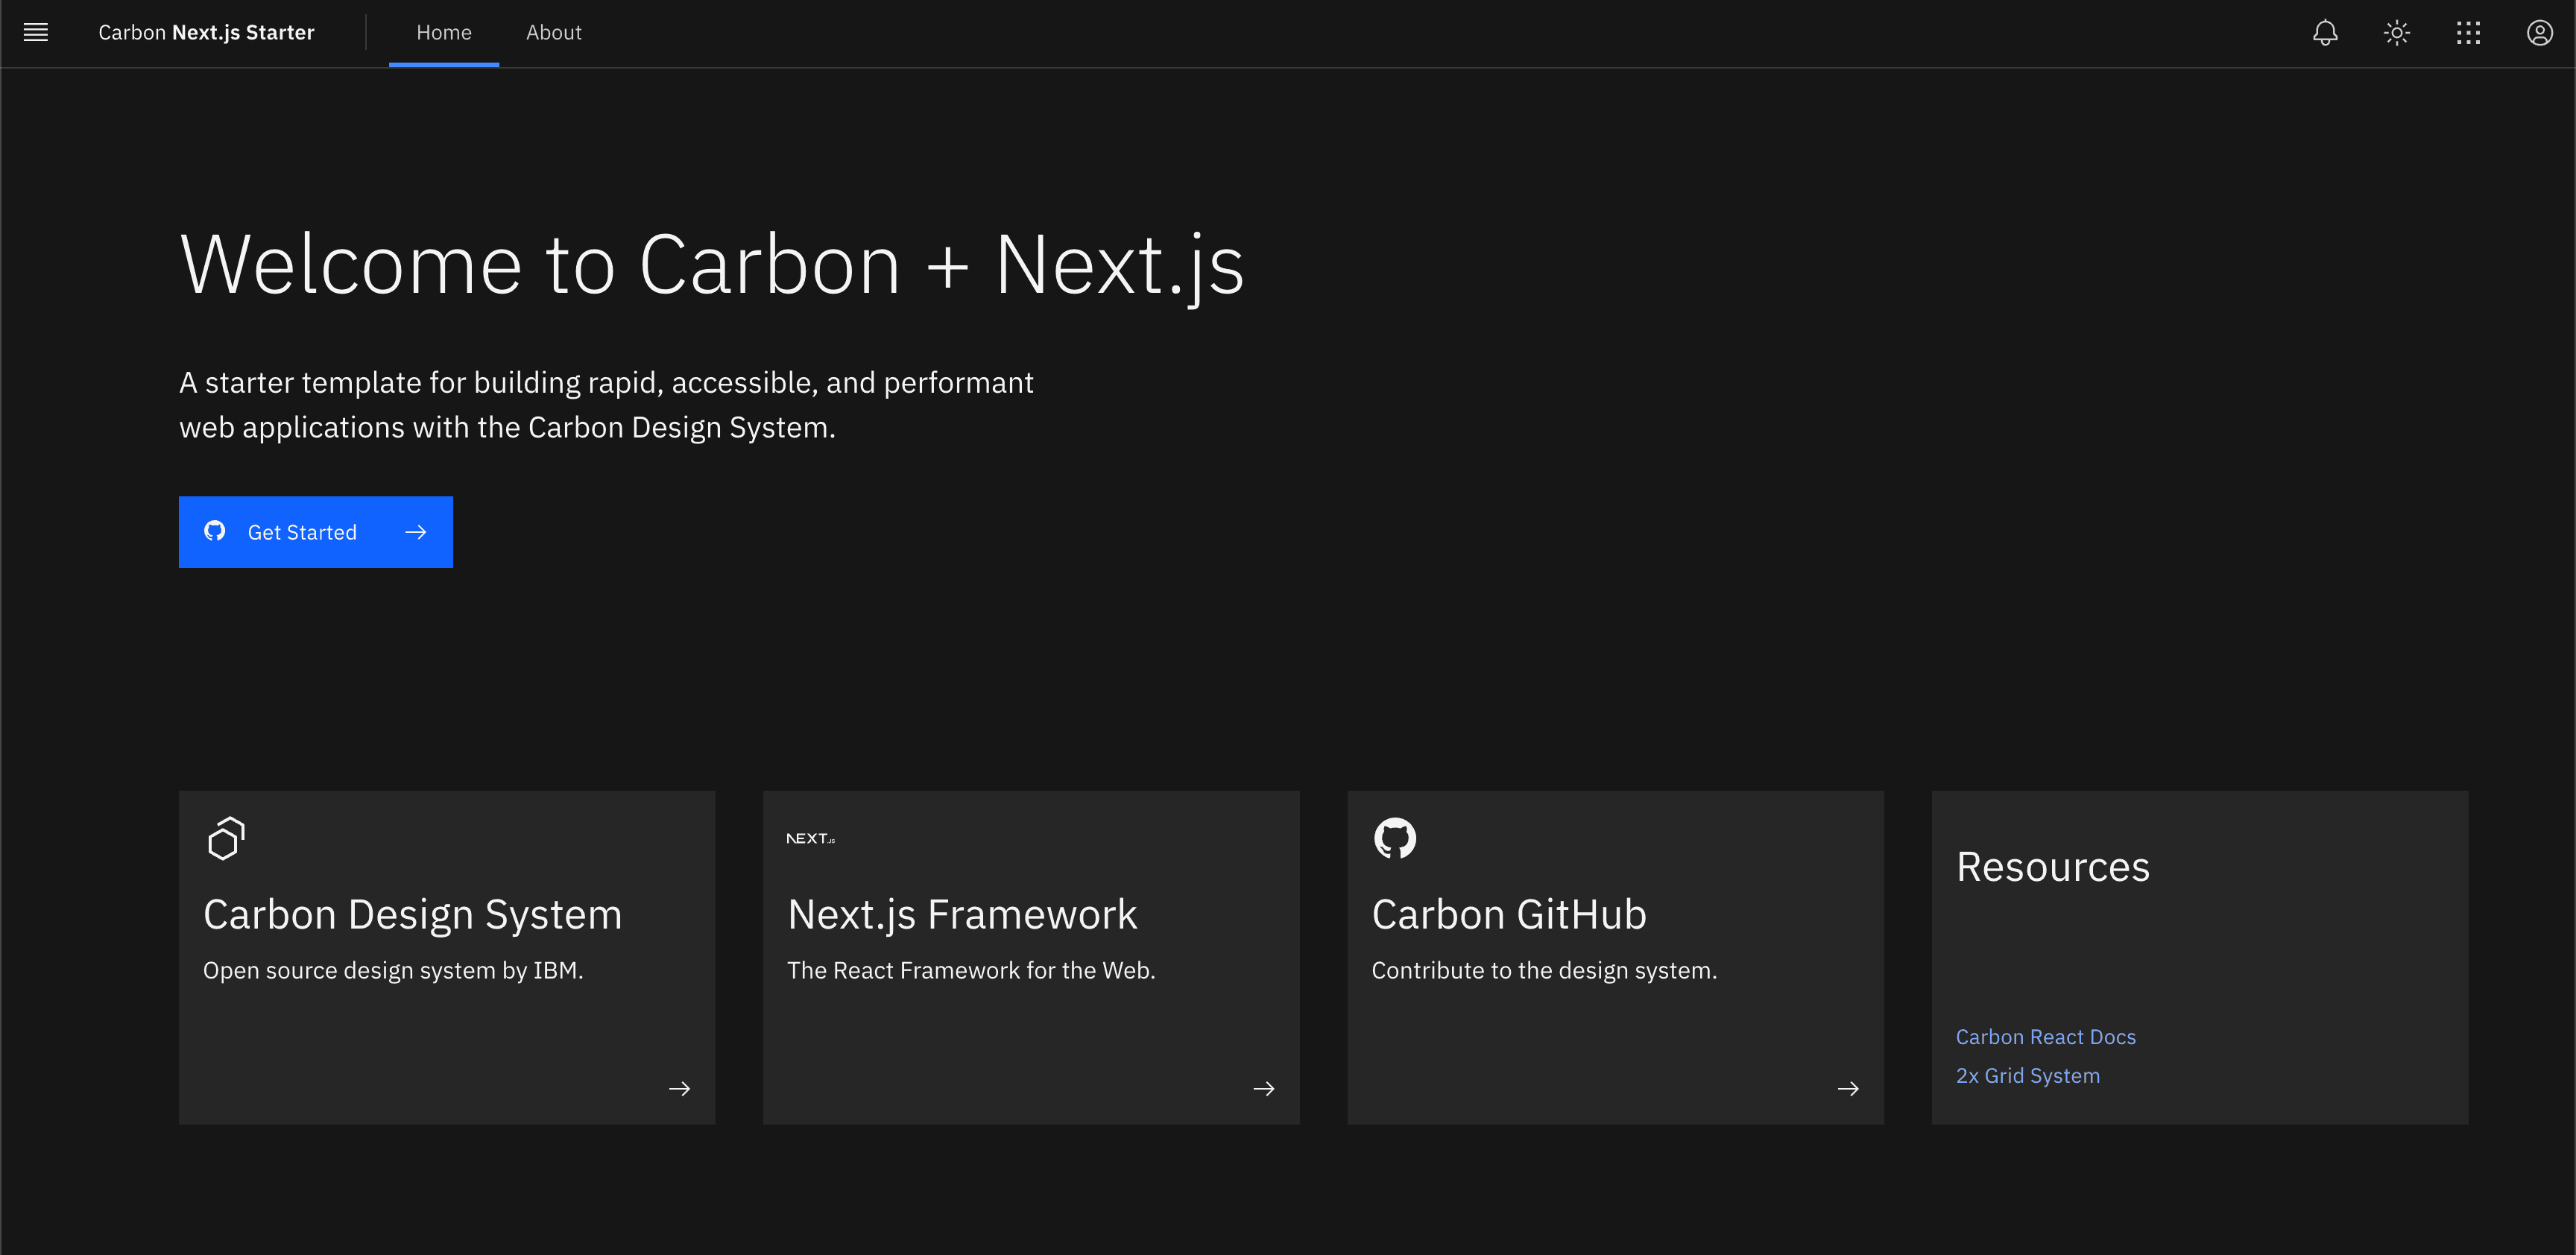Open the 2x Grid System link

coord(2028,1076)
